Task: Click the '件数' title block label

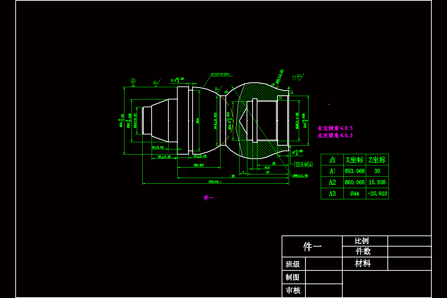Action: [363, 251]
